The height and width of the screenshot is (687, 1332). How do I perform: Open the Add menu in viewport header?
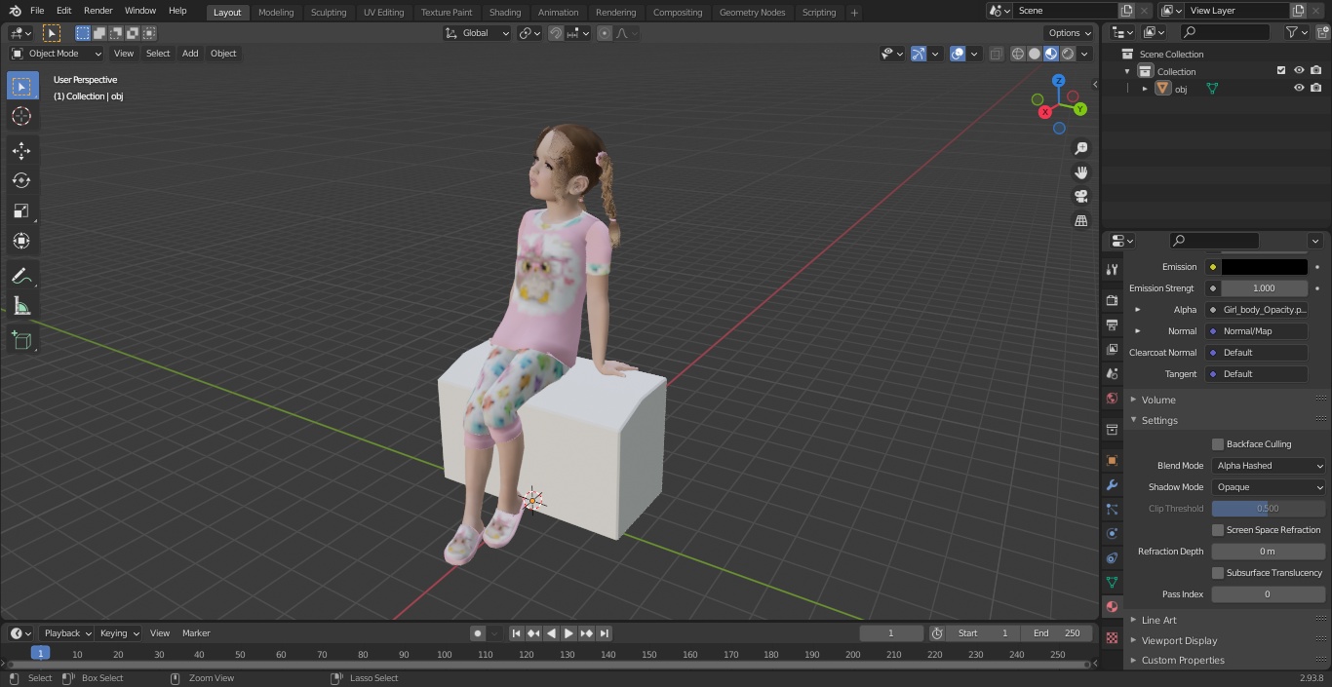[190, 54]
